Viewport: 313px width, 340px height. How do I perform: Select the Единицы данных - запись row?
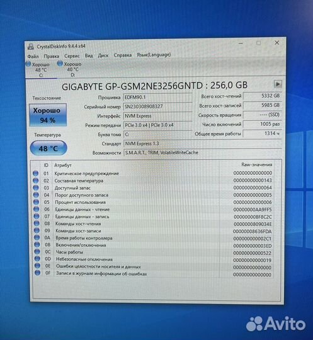153,217
